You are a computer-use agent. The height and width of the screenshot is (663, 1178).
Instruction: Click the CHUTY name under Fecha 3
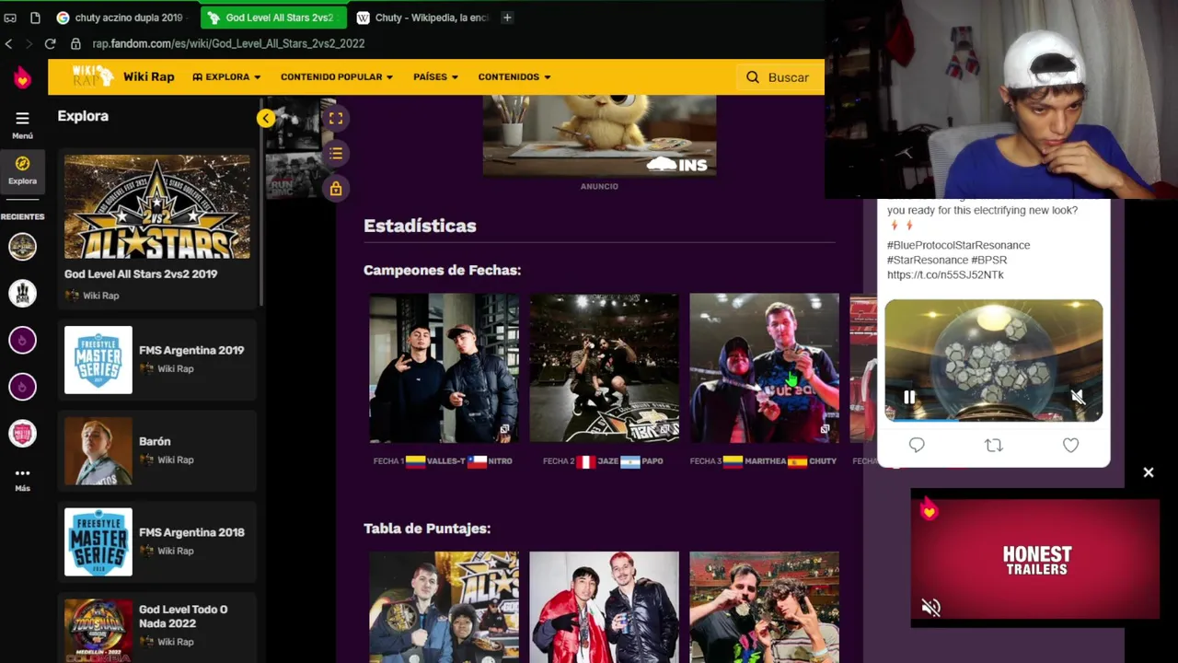[823, 460]
